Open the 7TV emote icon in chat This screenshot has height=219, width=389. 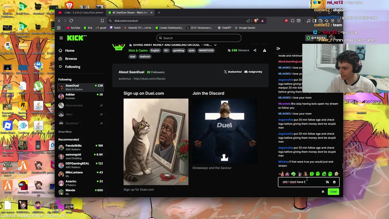point(327,182)
